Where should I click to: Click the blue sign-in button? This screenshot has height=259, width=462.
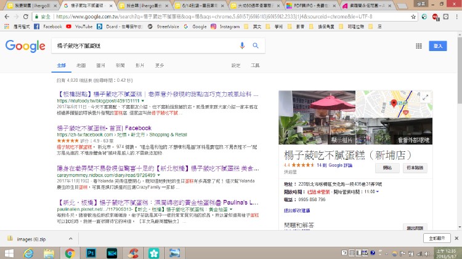click(x=438, y=46)
